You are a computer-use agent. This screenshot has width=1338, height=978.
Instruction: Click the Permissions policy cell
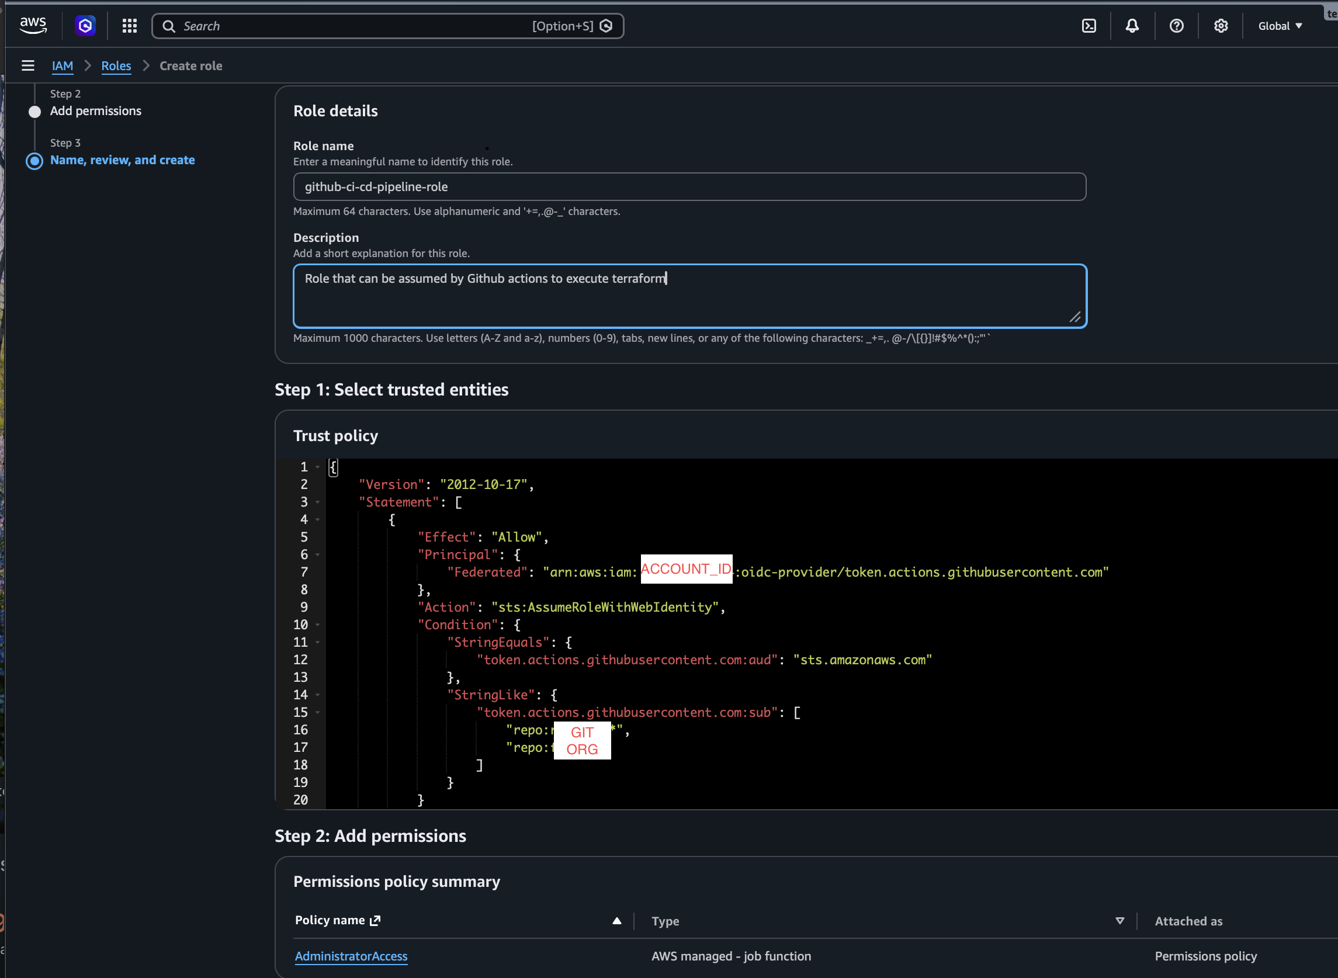pyautogui.click(x=1205, y=956)
